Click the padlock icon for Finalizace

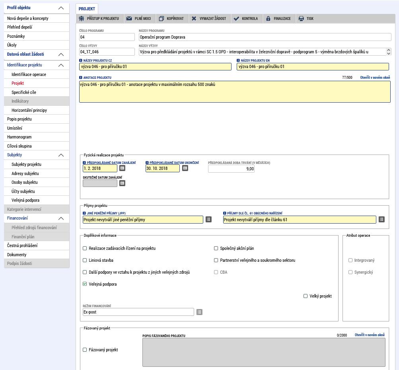(x=268, y=19)
